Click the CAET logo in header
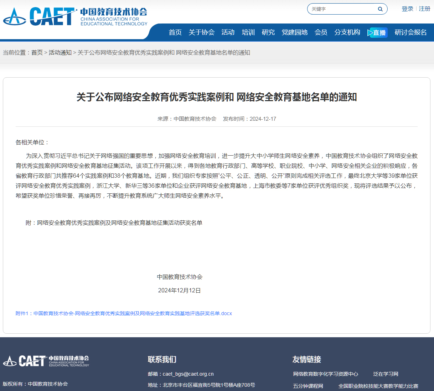The image size is (434, 391). (x=75, y=17)
